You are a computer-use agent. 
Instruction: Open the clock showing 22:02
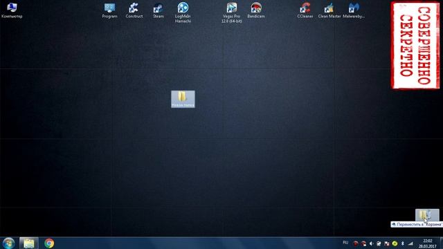coord(428,243)
